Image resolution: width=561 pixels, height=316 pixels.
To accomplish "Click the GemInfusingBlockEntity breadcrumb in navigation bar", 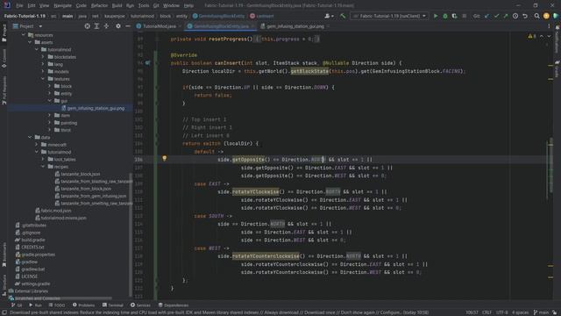I will 218,16.
